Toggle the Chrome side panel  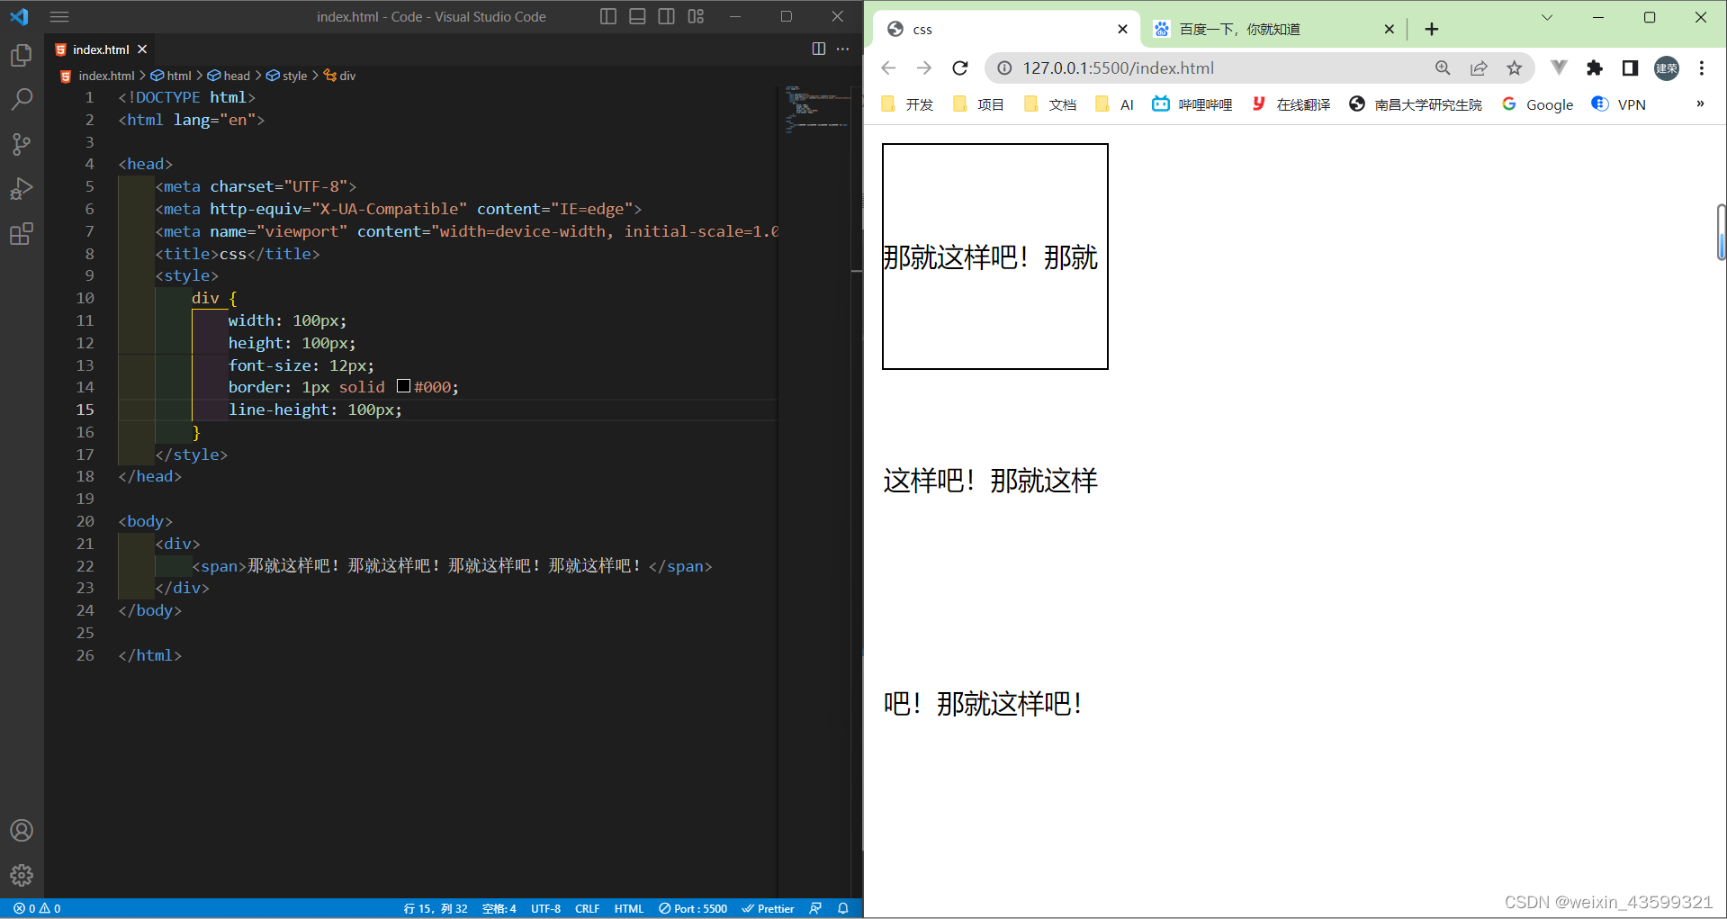(x=1630, y=68)
